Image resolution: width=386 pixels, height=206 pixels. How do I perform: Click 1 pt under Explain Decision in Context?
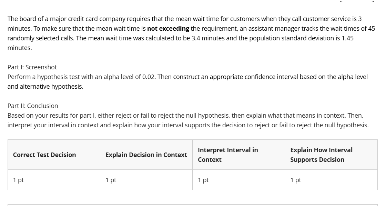111,180
